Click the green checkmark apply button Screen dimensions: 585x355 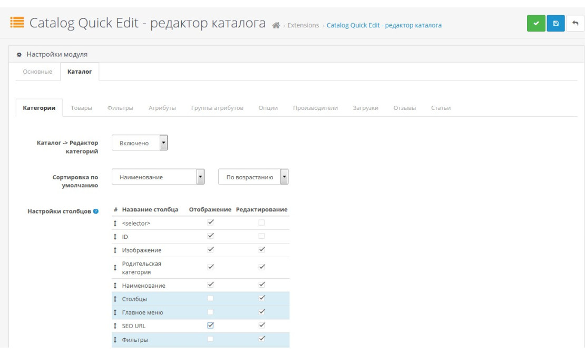[x=536, y=24]
